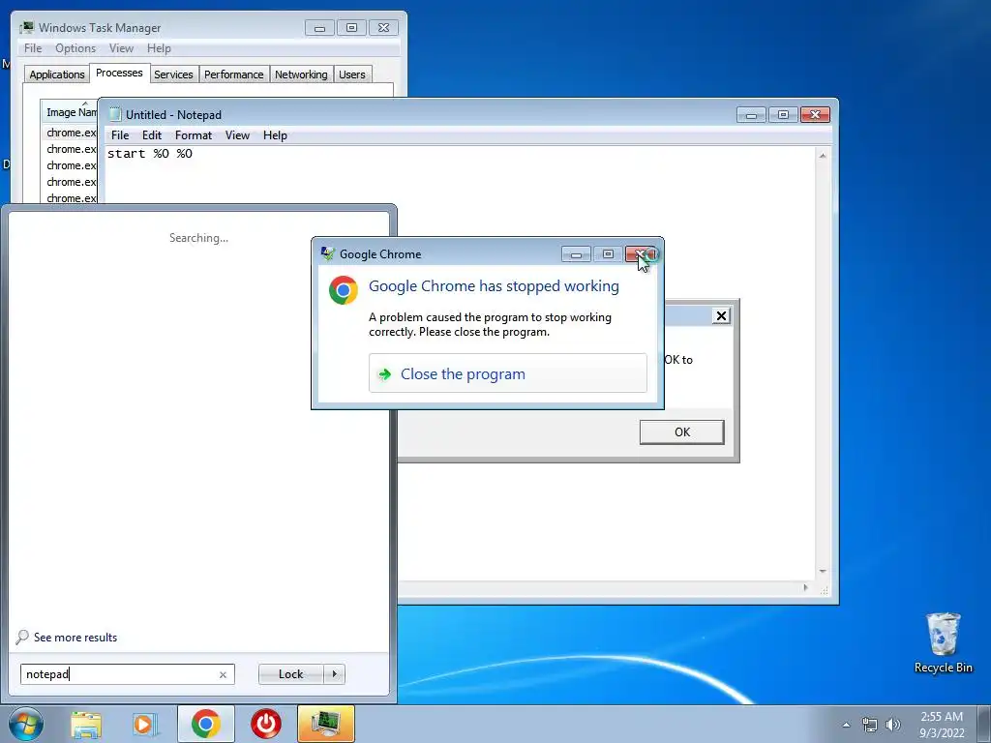The width and height of the screenshot is (991, 743).
Task: Select Task Manager icon on taskbar
Action: tap(325, 724)
